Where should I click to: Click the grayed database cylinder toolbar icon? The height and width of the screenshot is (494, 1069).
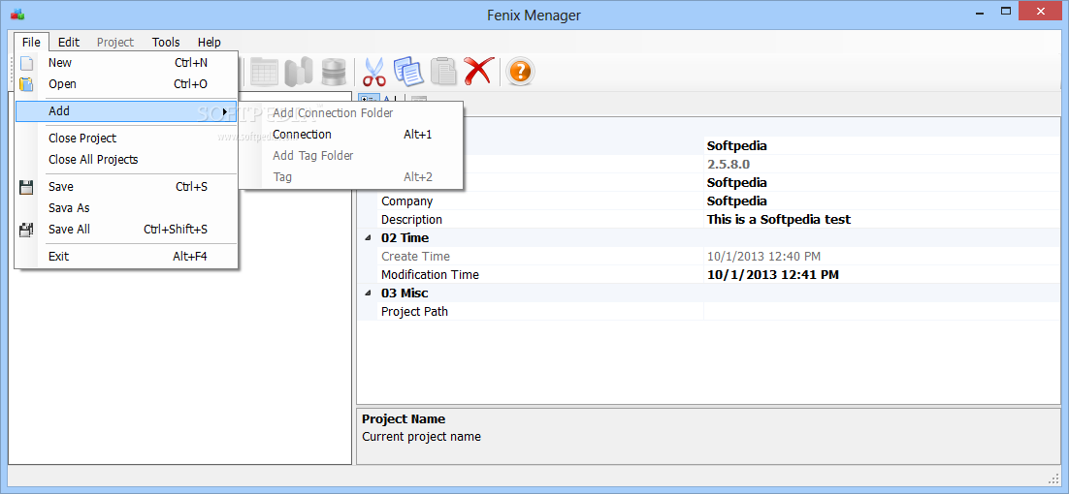[x=334, y=72]
